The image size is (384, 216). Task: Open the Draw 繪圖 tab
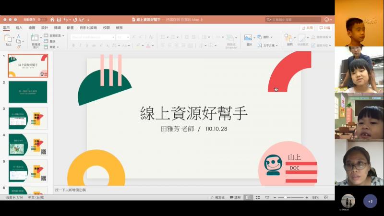pyautogui.click(x=32, y=28)
